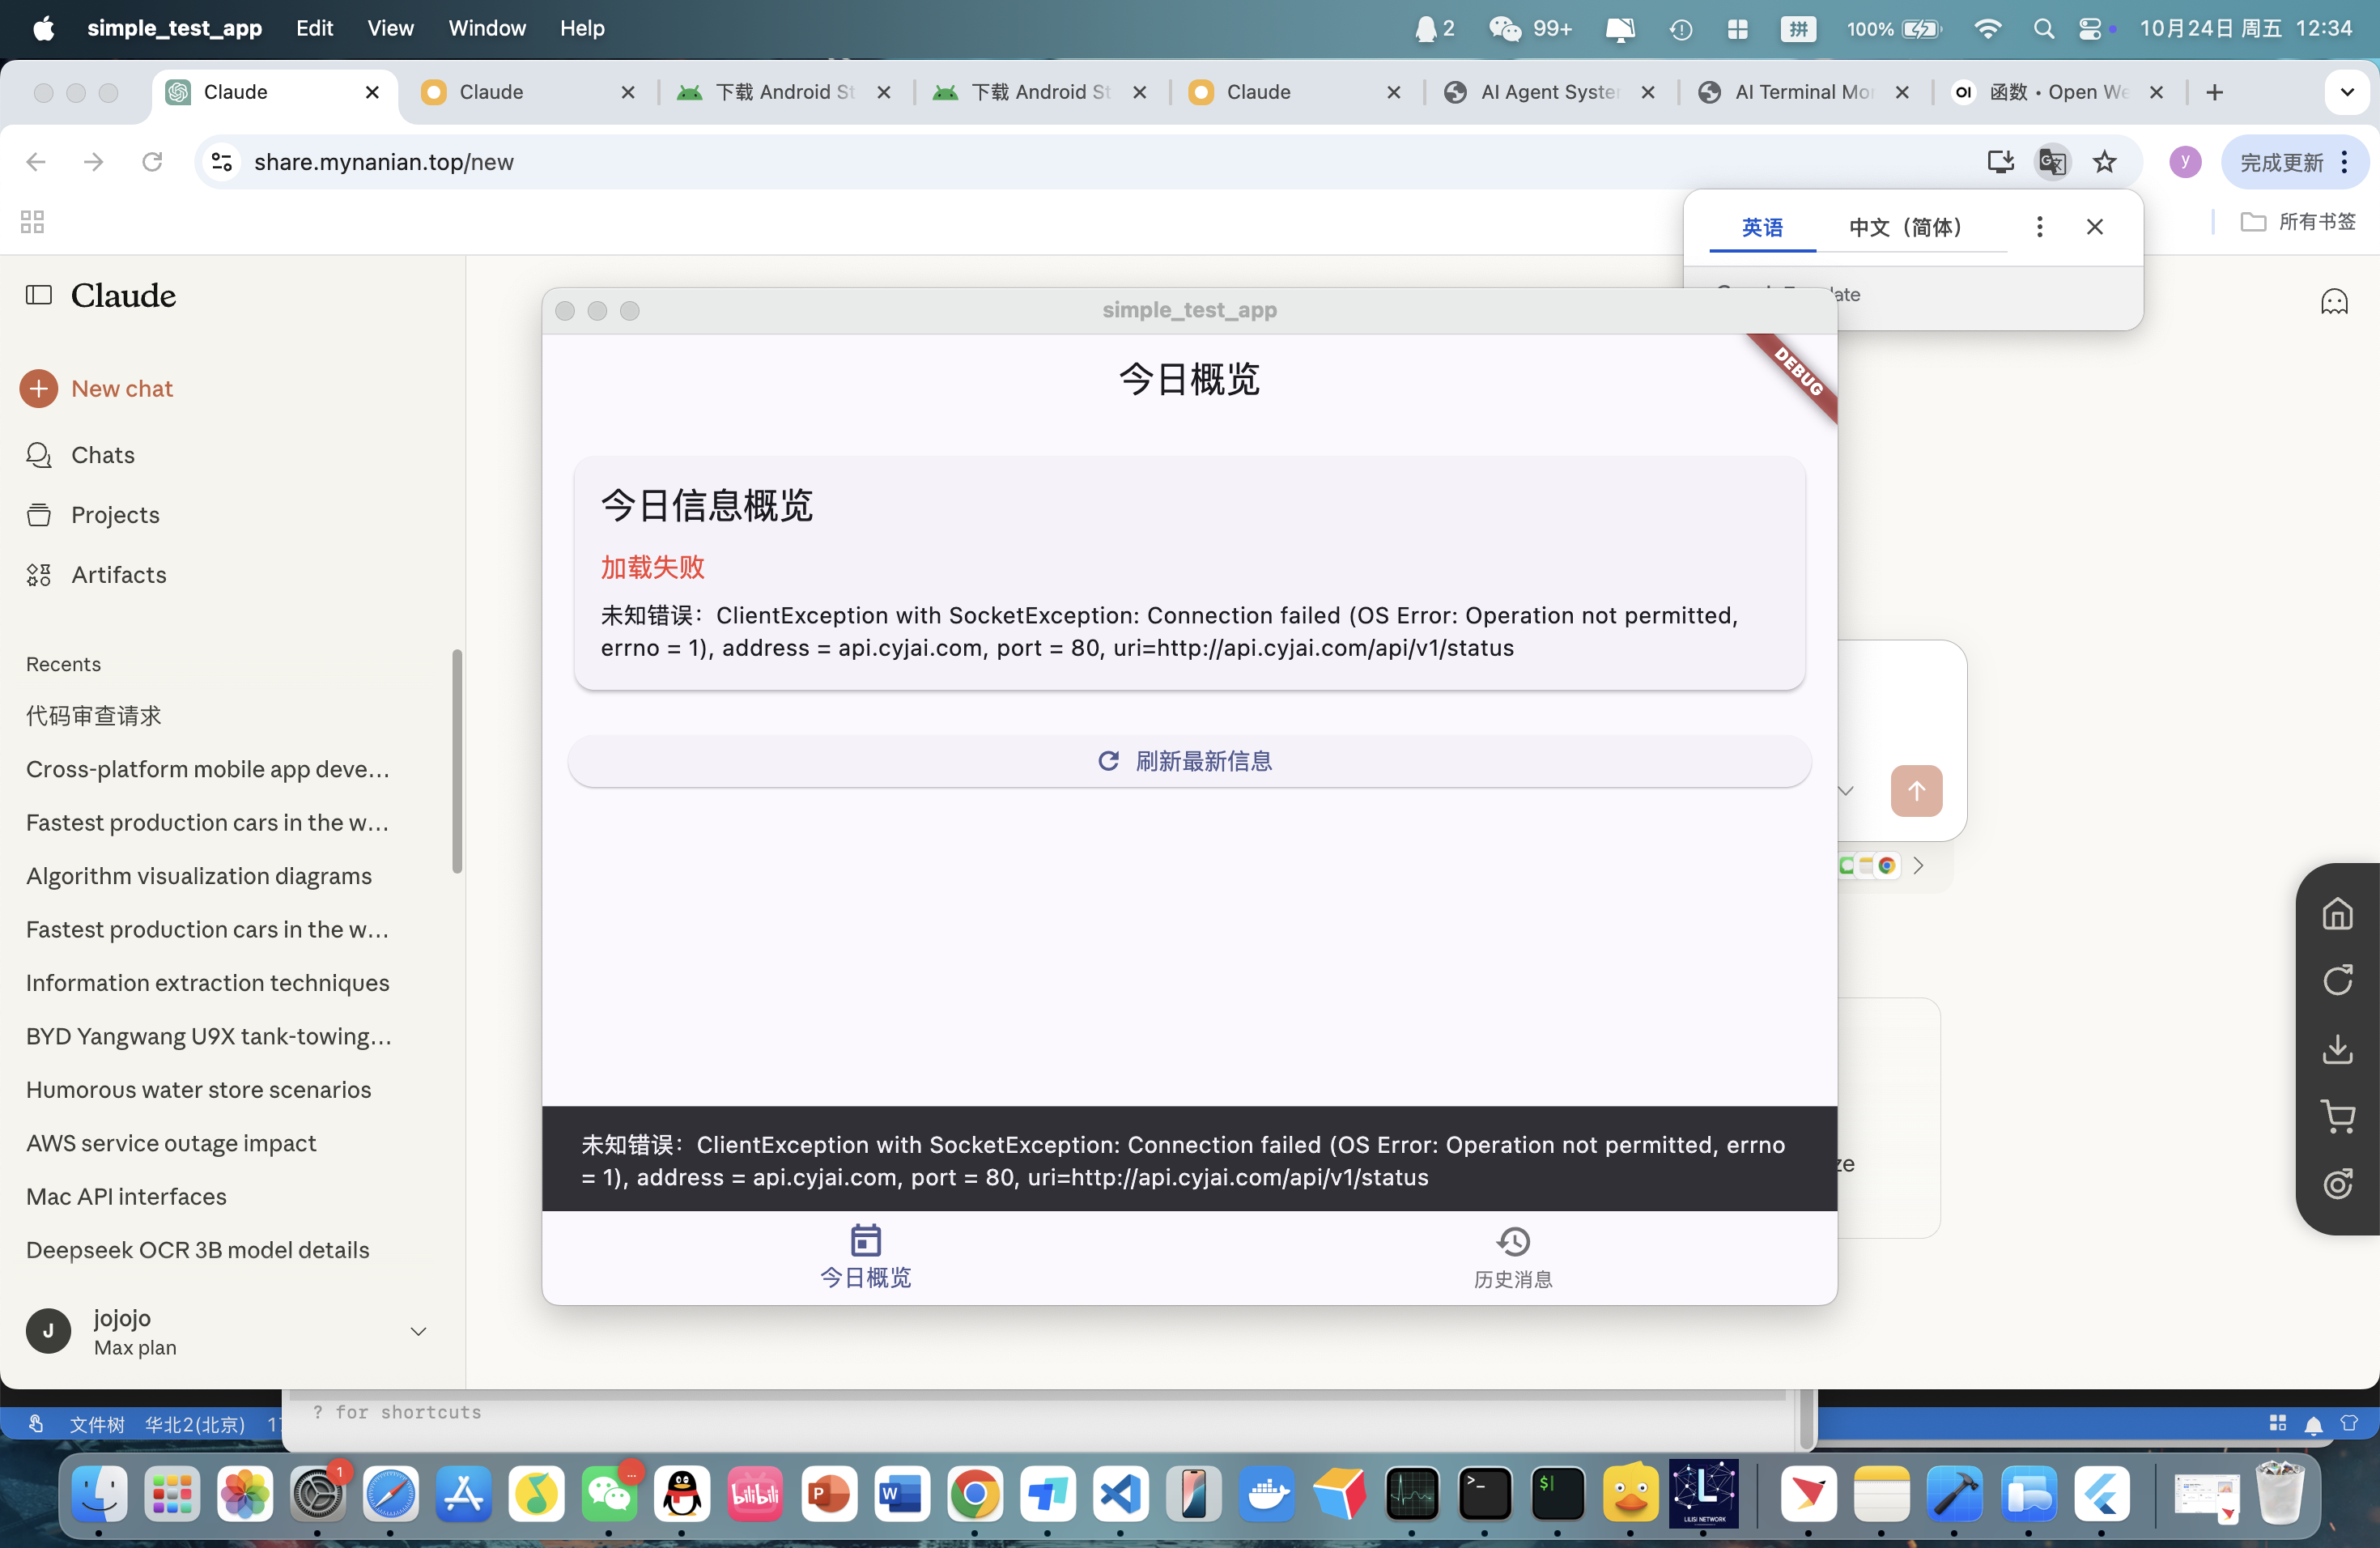Image resolution: width=2380 pixels, height=1548 pixels.
Task: Click the orange send arrow button
Action: tap(1915, 791)
